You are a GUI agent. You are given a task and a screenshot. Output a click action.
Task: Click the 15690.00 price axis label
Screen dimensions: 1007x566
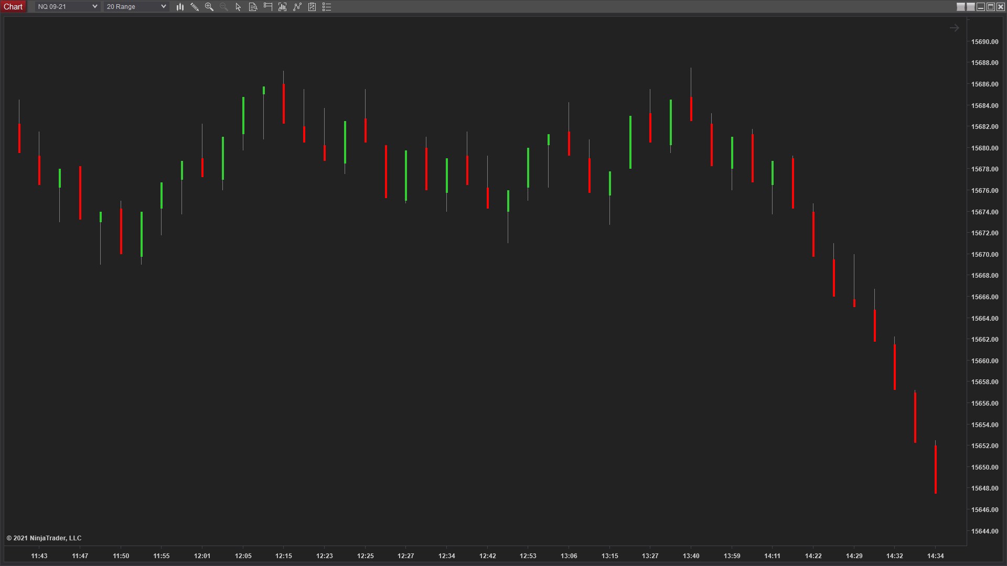[x=985, y=42]
